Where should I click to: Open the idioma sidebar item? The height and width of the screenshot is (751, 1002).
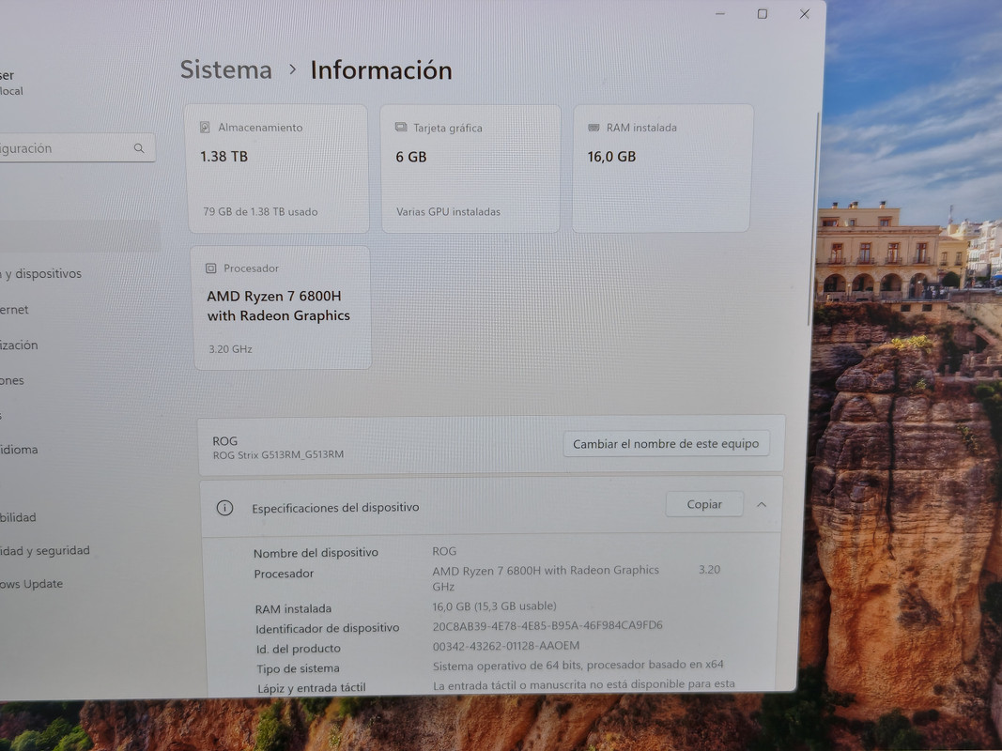point(19,450)
